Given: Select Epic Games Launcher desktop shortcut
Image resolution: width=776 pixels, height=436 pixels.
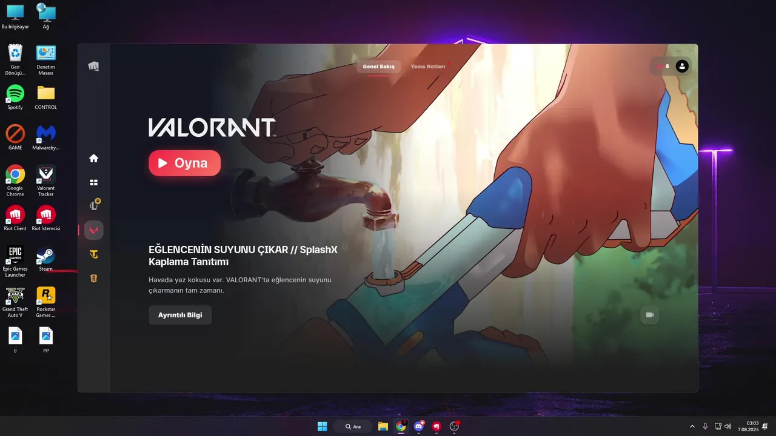Looking at the screenshot, I should [15, 262].
